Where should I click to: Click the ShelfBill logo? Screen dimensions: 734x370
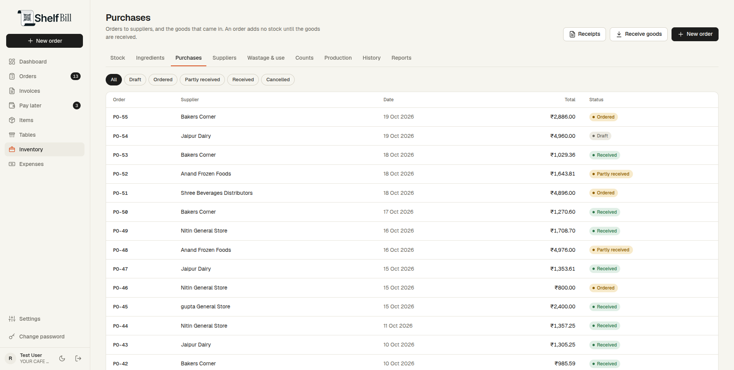click(44, 18)
